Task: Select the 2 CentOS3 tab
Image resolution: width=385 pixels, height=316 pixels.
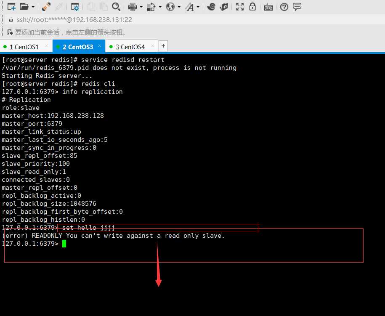Action: tap(78, 47)
